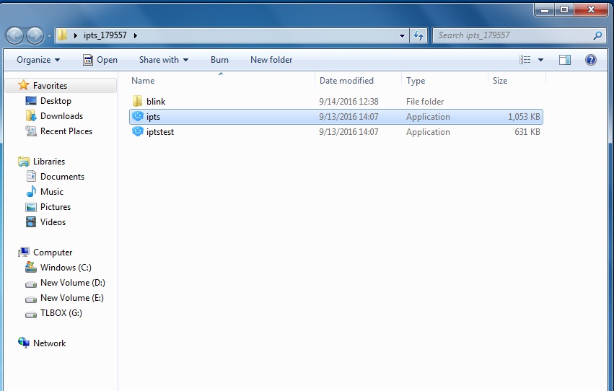Toggle the preview pane button

coord(565,60)
